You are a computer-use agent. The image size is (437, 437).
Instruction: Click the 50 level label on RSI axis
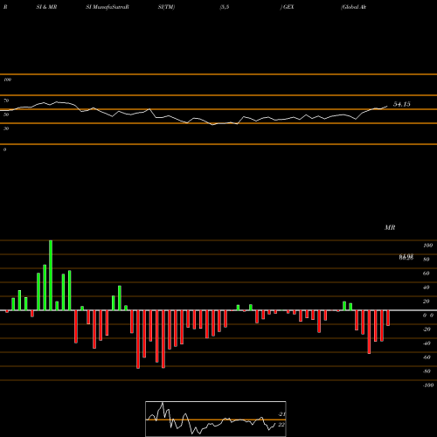[x=6, y=114]
